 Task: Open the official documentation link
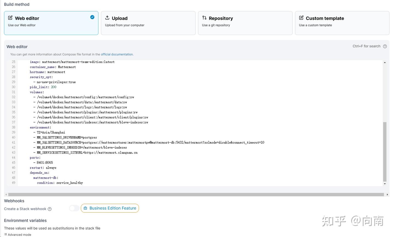pyautogui.click(x=117, y=54)
